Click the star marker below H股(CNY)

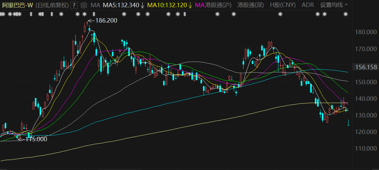(x=280, y=14)
